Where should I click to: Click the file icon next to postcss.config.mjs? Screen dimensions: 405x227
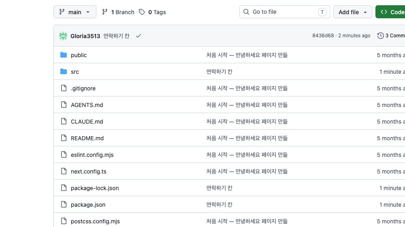pos(64,221)
